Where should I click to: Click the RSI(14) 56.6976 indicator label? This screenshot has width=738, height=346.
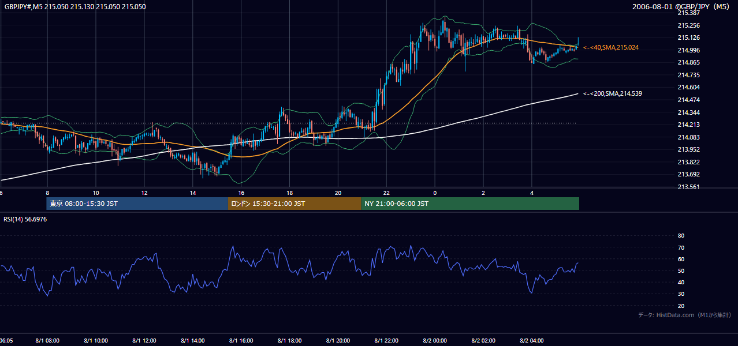click(25, 219)
